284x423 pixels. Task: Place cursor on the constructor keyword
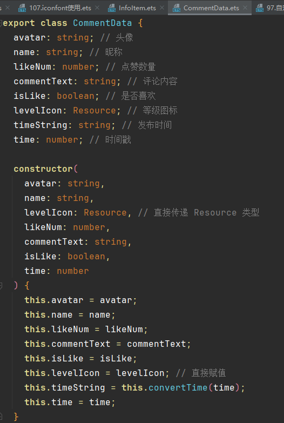click(x=43, y=169)
